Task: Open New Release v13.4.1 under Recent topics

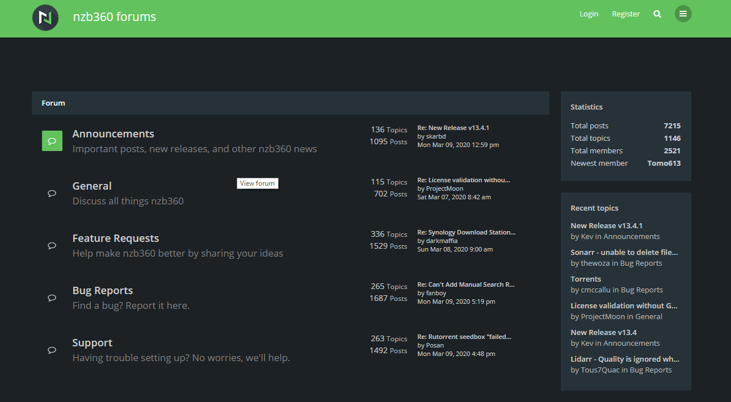Action: point(607,225)
